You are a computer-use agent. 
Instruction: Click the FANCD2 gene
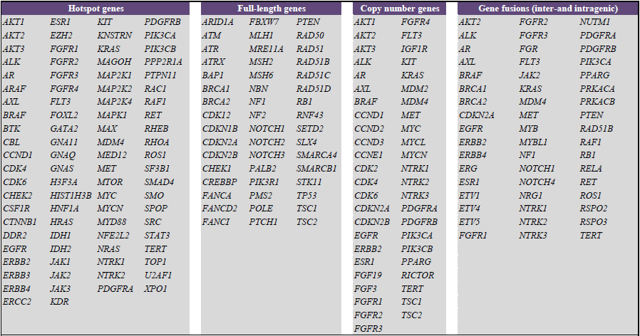click(x=220, y=209)
